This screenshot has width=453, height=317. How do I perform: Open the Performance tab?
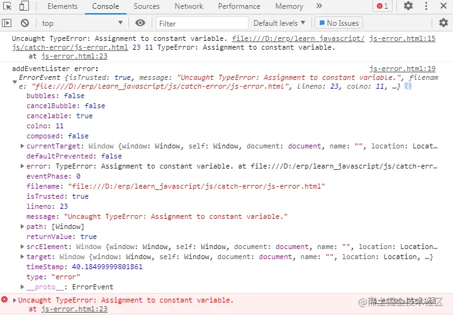click(239, 6)
